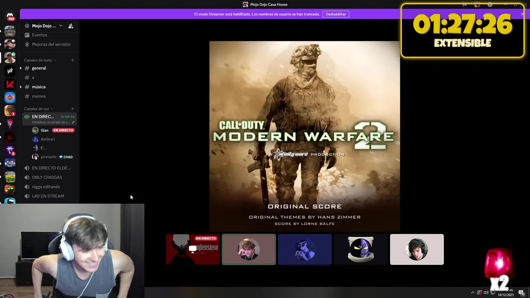530x298 pixels.
Task: Select the blue sunglasses avatar tile
Action: (x=305, y=249)
